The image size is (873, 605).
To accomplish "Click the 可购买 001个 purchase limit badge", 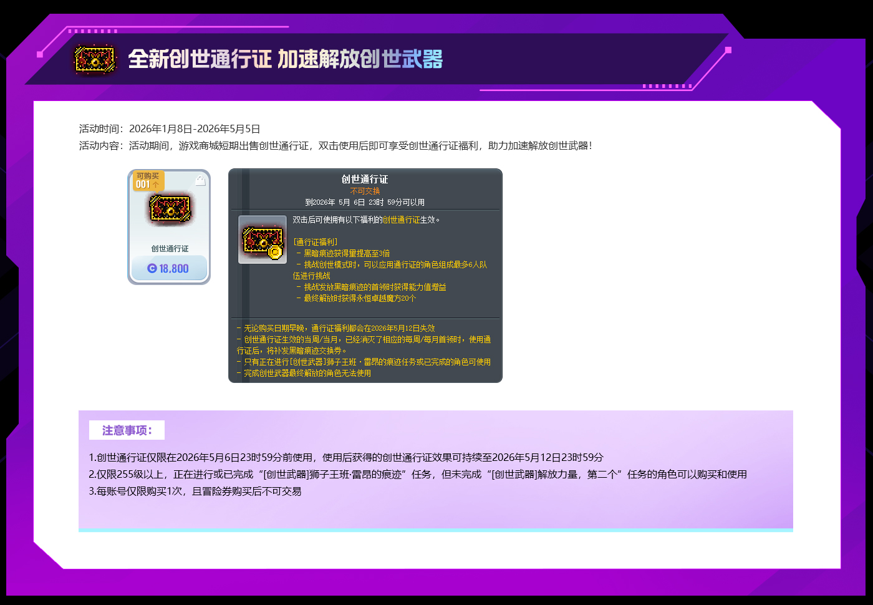I will (x=148, y=180).
